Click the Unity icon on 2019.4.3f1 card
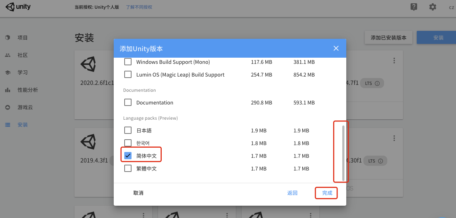 tap(88, 142)
